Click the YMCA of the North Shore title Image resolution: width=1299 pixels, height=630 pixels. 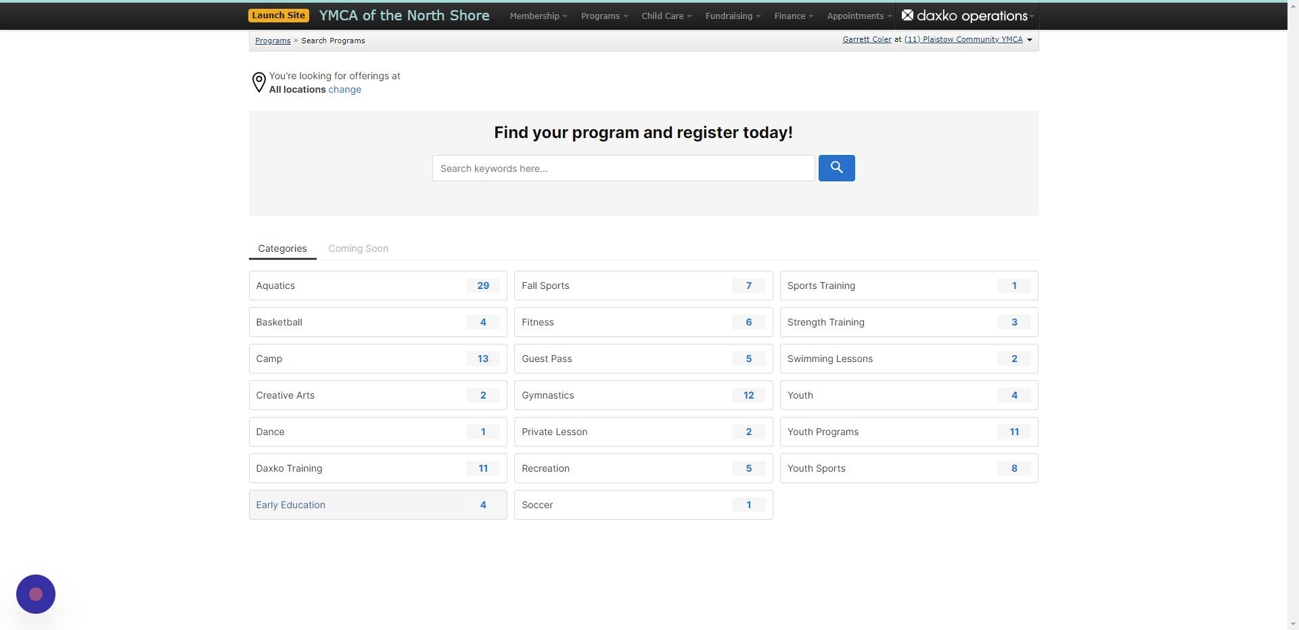point(404,16)
